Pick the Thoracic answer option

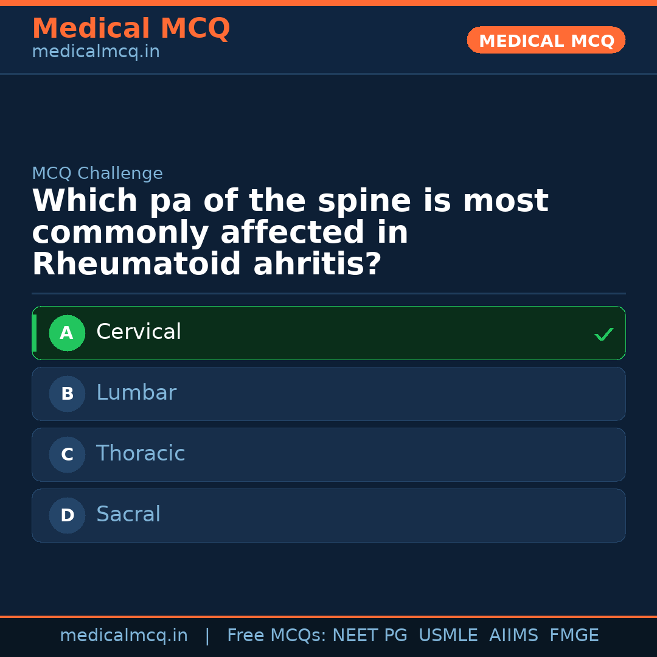point(328,454)
